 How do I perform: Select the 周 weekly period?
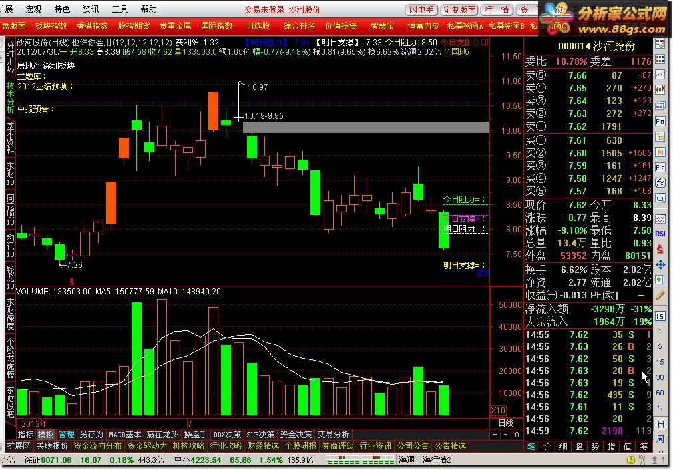(x=660, y=439)
